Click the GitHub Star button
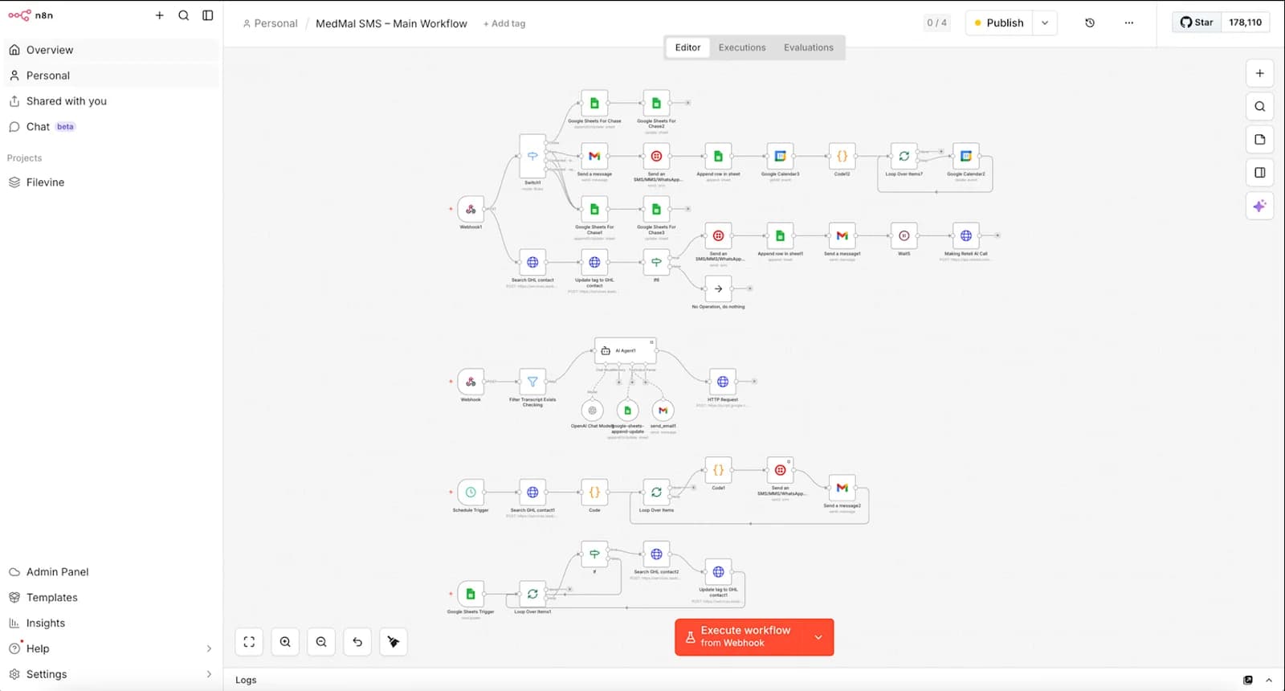 (1197, 22)
